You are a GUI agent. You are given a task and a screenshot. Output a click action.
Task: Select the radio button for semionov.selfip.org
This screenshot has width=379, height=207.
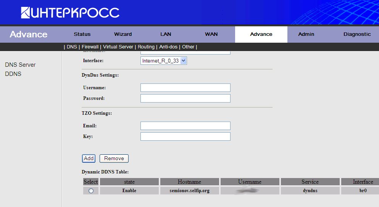91,191
